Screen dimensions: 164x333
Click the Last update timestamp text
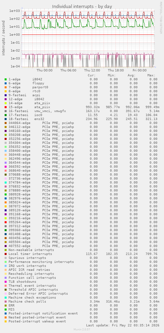point(122,325)
